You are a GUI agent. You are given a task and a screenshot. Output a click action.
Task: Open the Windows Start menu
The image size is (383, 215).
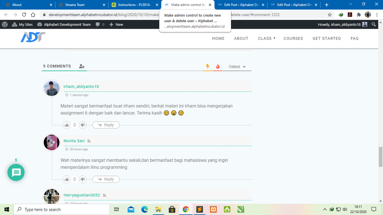(7, 209)
